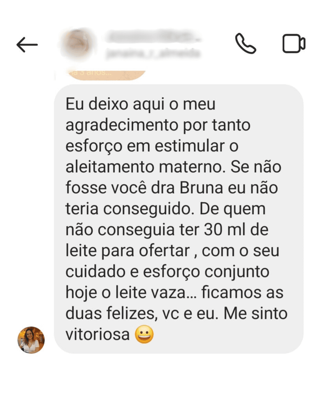Open sender's round avatar beside the message

tap(31, 340)
